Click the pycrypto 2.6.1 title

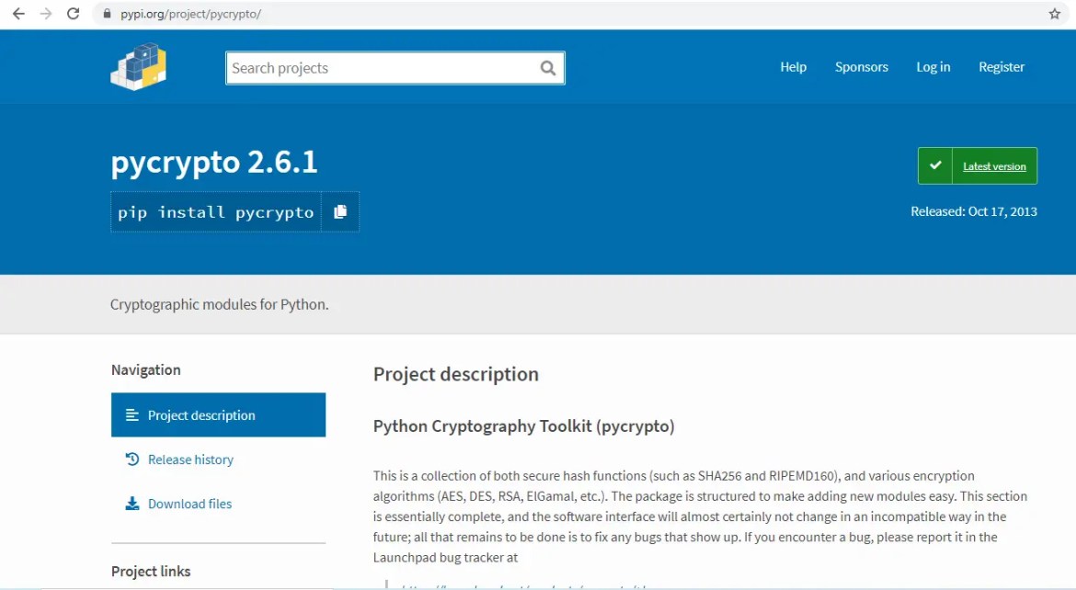tap(214, 163)
